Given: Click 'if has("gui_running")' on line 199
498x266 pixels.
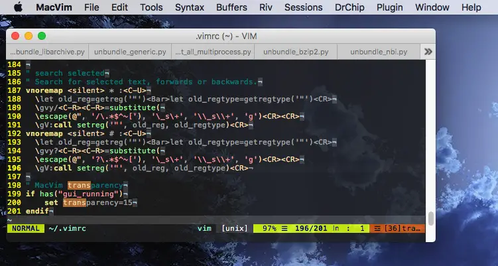Looking at the screenshot, I should [74, 194].
